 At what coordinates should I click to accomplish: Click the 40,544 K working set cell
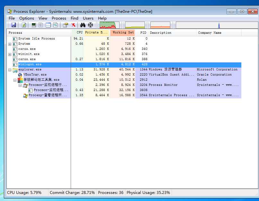point(127,69)
